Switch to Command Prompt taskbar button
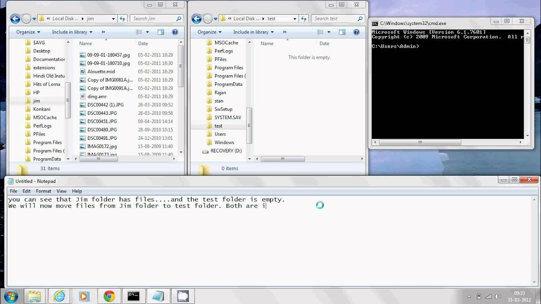 coord(134,296)
